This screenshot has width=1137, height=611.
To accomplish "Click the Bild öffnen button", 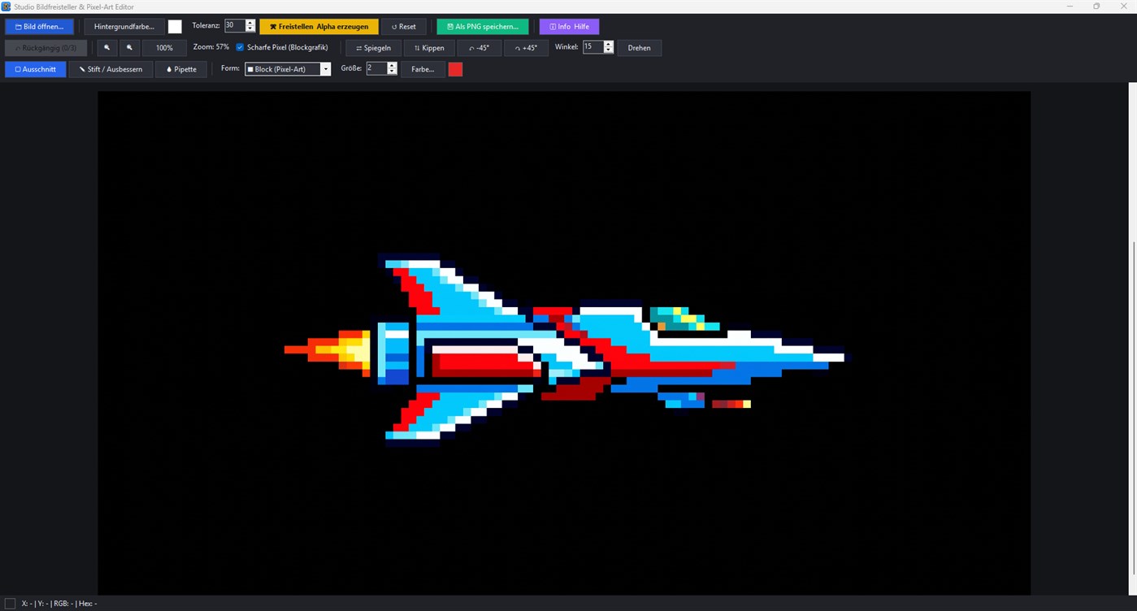I will [x=39, y=27].
